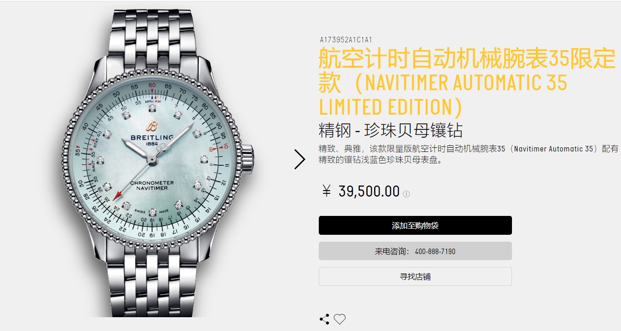The image size is (621, 331).
Task: Show the next product image with the arrow
Action: (x=299, y=159)
